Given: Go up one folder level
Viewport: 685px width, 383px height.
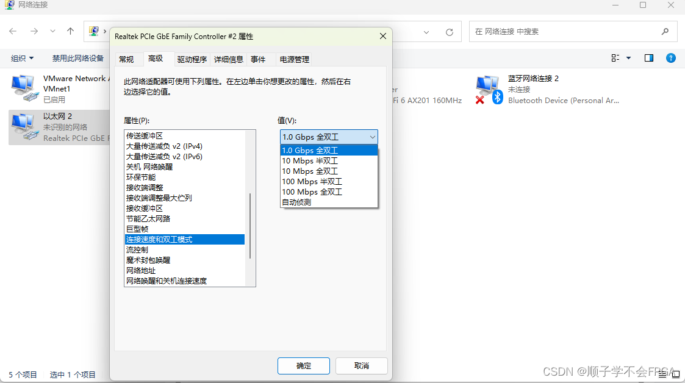Looking at the screenshot, I should [x=70, y=31].
